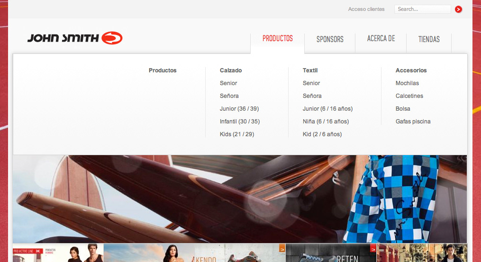Open Mochilas under Accesorios
The width and height of the screenshot is (481, 262).
coord(407,83)
